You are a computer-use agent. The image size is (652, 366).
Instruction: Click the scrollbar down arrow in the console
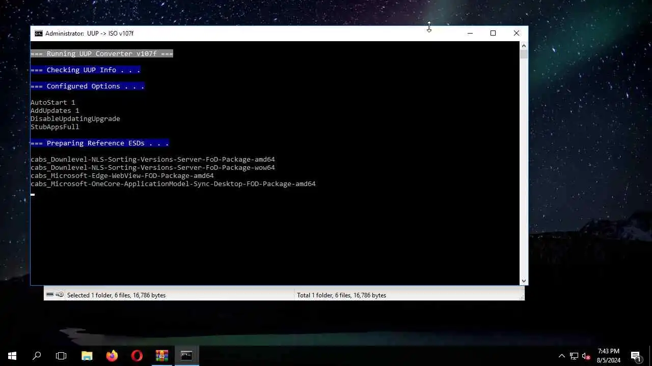524,281
